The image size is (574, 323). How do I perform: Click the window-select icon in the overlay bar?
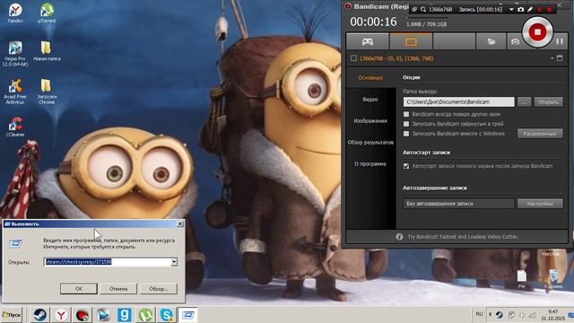[x=414, y=10]
